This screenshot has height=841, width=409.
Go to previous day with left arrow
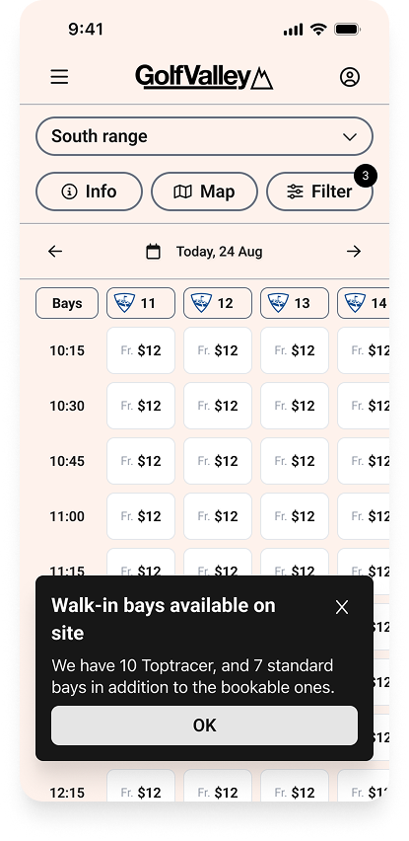[x=55, y=251]
